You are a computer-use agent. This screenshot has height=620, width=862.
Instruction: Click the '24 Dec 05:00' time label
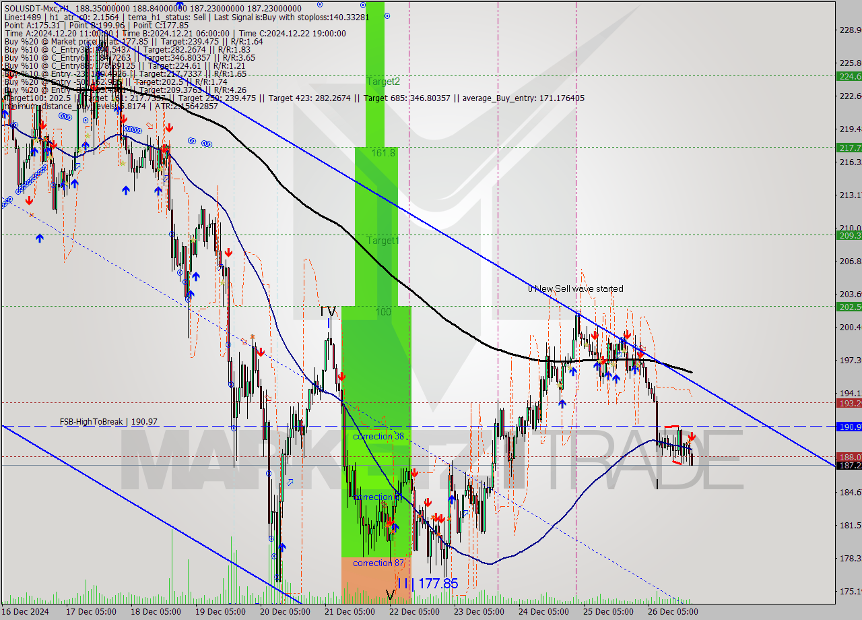click(x=543, y=612)
